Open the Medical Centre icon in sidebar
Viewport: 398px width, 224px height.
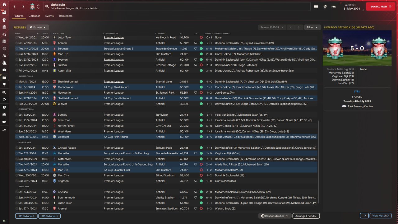[x=4, y=70]
